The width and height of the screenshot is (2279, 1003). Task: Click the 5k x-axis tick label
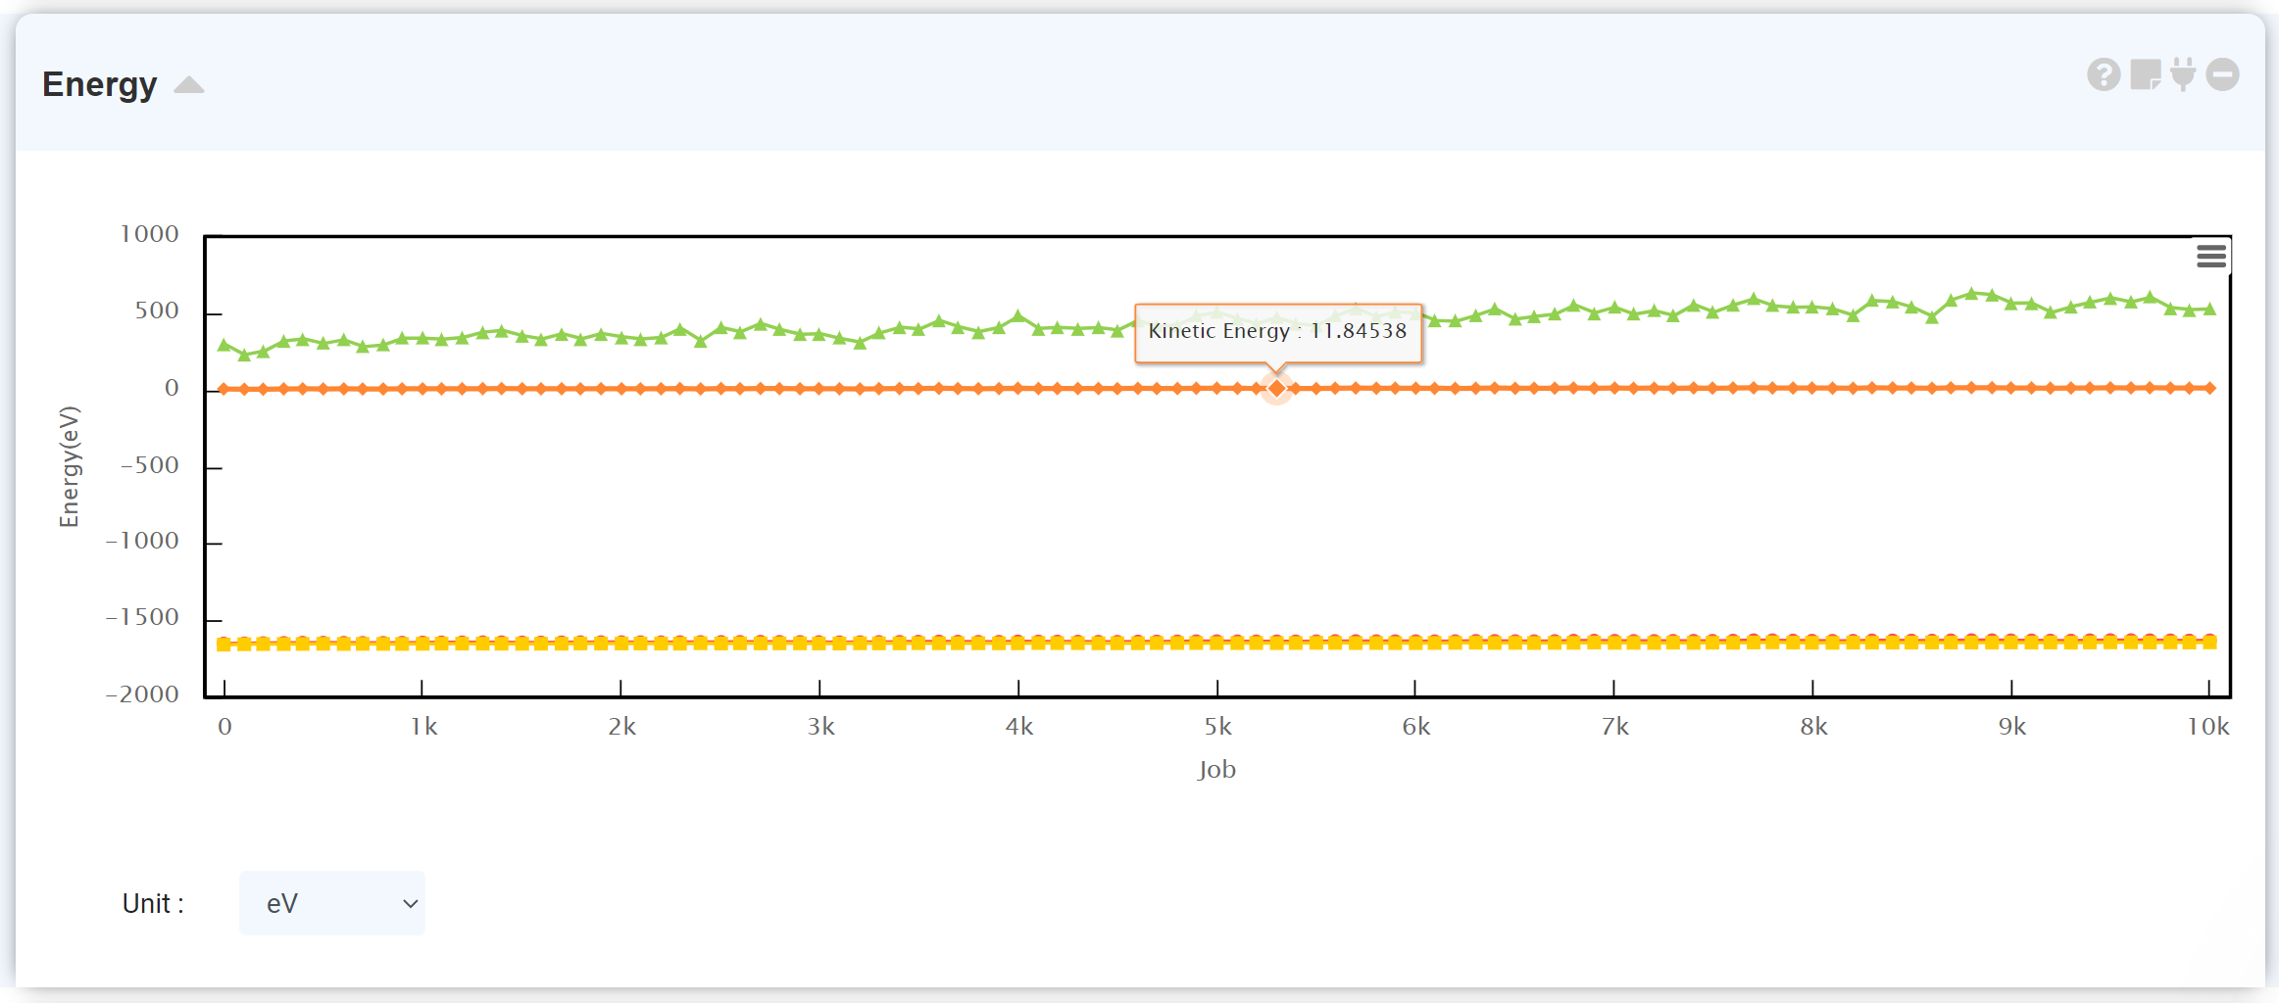click(1217, 727)
